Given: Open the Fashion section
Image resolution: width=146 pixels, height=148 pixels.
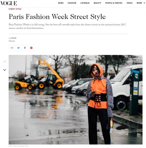Looking at the screenshot, I should point(72,3).
